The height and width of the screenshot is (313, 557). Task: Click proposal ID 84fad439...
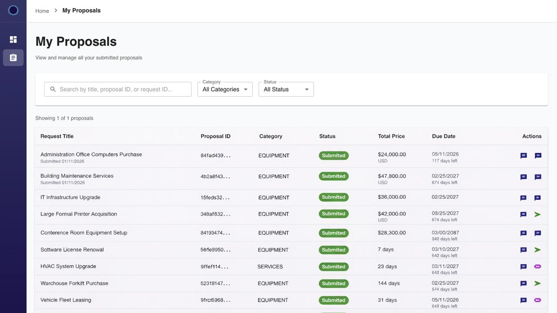(215, 155)
